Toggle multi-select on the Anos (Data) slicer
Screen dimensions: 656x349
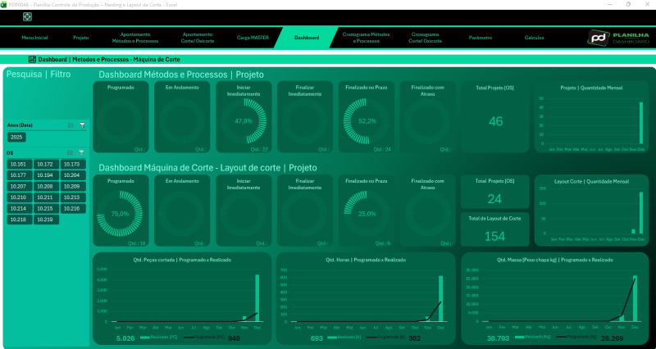pos(71,125)
